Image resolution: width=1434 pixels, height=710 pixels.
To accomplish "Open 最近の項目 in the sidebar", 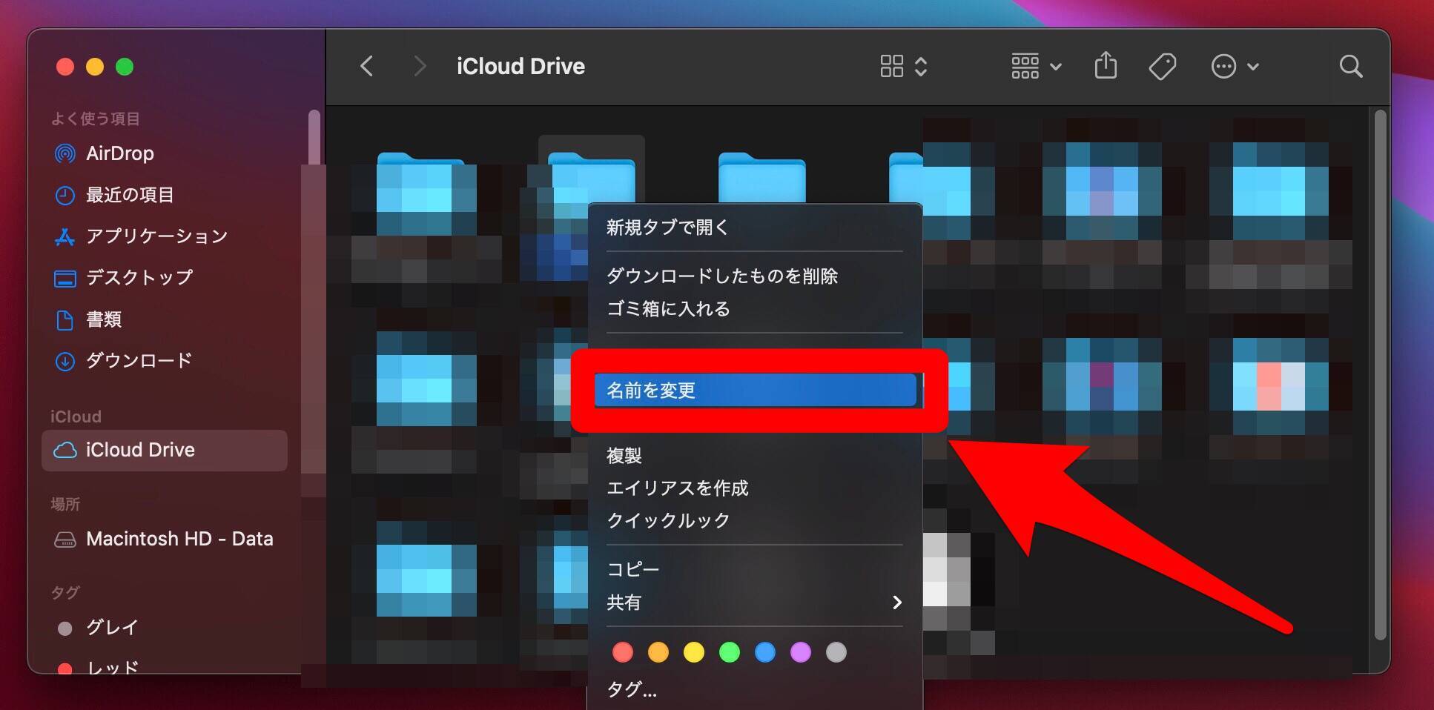I will (165, 195).
